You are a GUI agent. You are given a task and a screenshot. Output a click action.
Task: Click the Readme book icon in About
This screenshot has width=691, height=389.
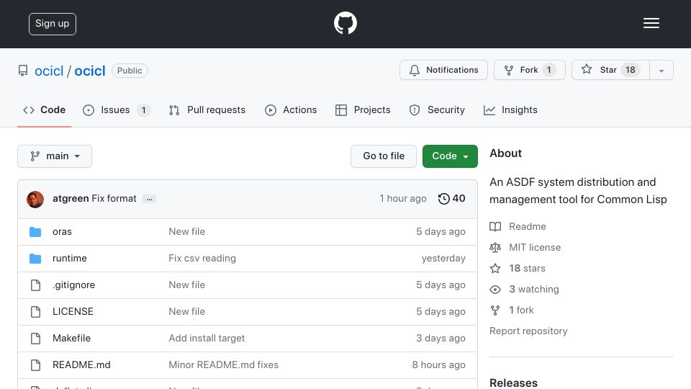pos(495,227)
